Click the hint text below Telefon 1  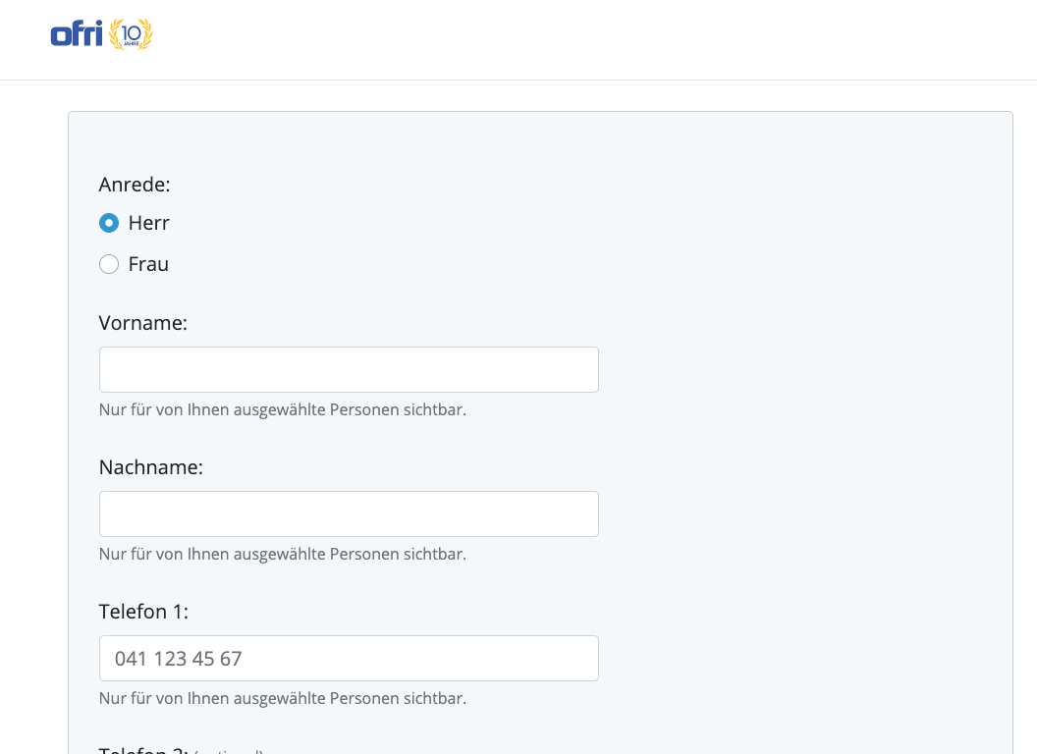pyautogui.click(x=283, y=698)
